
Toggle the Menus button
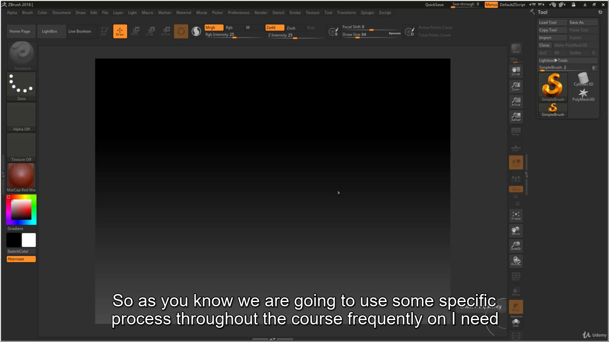(x=491, y=5)
